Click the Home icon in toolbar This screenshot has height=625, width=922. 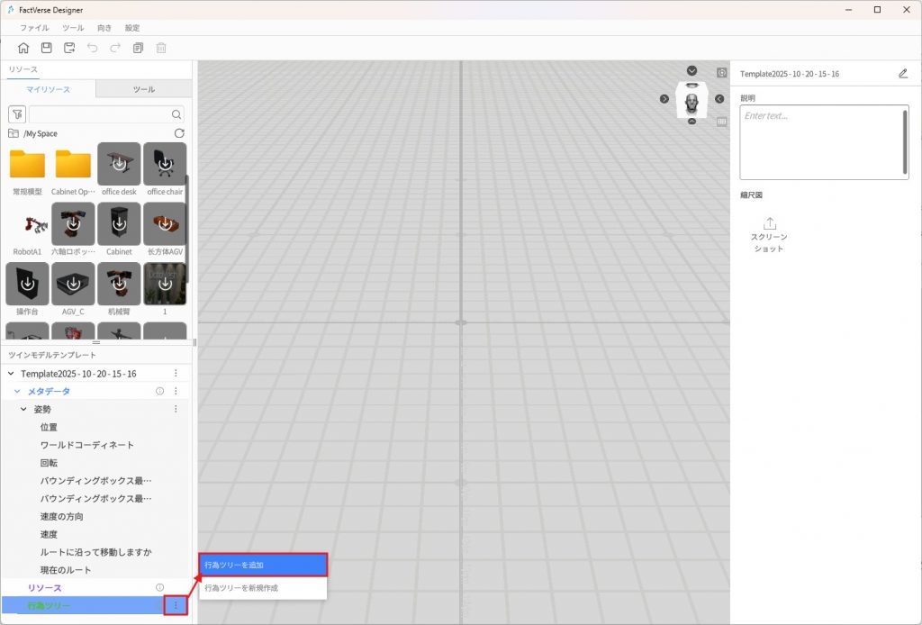(x=23, y=48)
